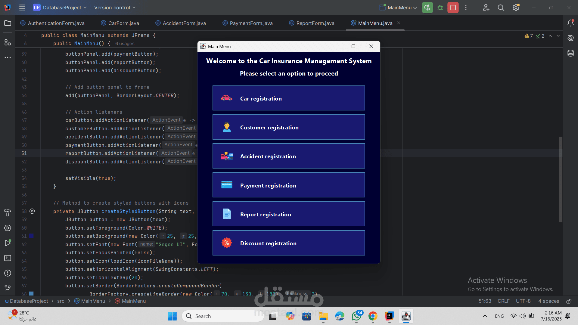The width and height of the screenshot is (578, 325).
Task: Open the Git branch tool window in the left sidebar
Action: point(8,288)
